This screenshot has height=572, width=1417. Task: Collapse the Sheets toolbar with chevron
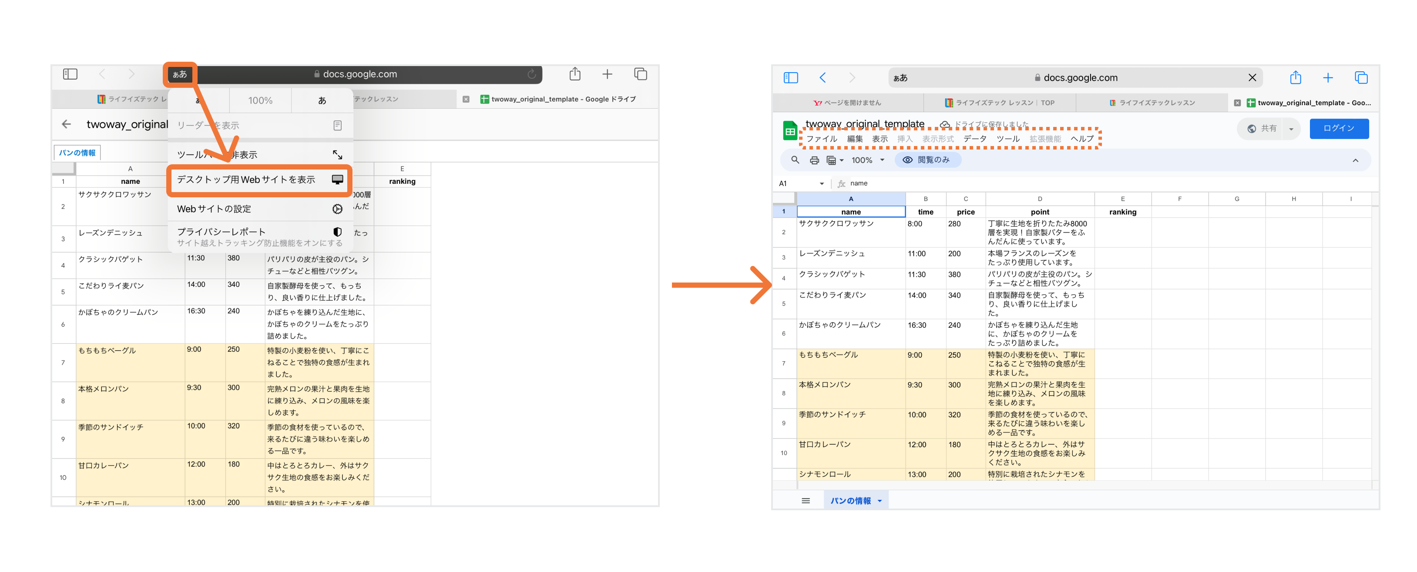1355,160
